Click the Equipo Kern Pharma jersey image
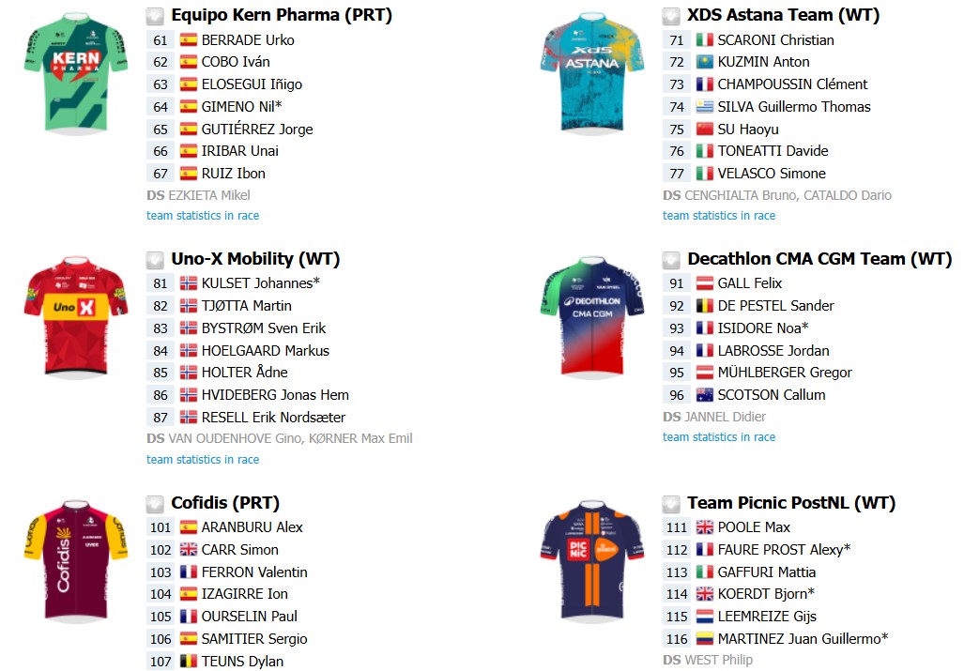Image resolution: width=964 pixels, height=671 pixels. (76, 73)
